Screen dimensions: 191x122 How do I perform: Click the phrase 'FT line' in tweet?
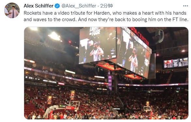(180, 20)
